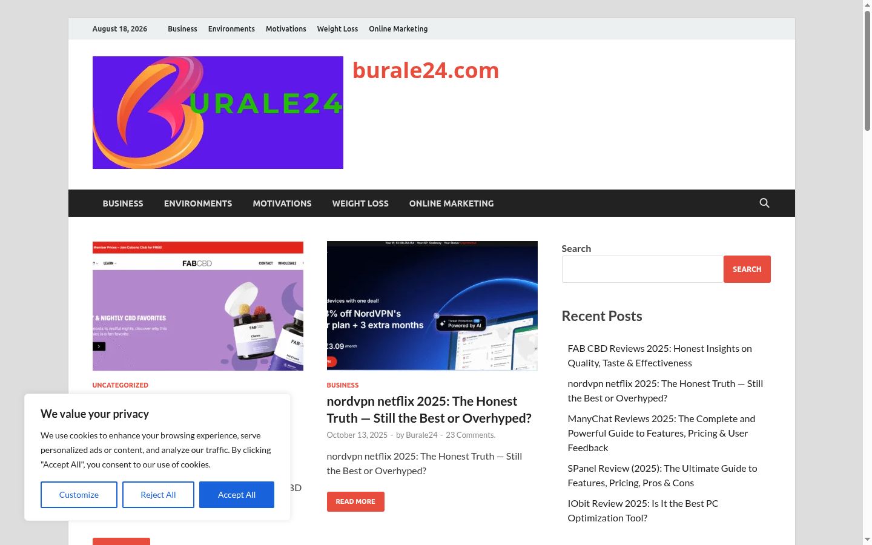The width and height of the screenshot is (872, 545).
Task: Open the UNCATEGORIZED category label
Action: [120, 385]
